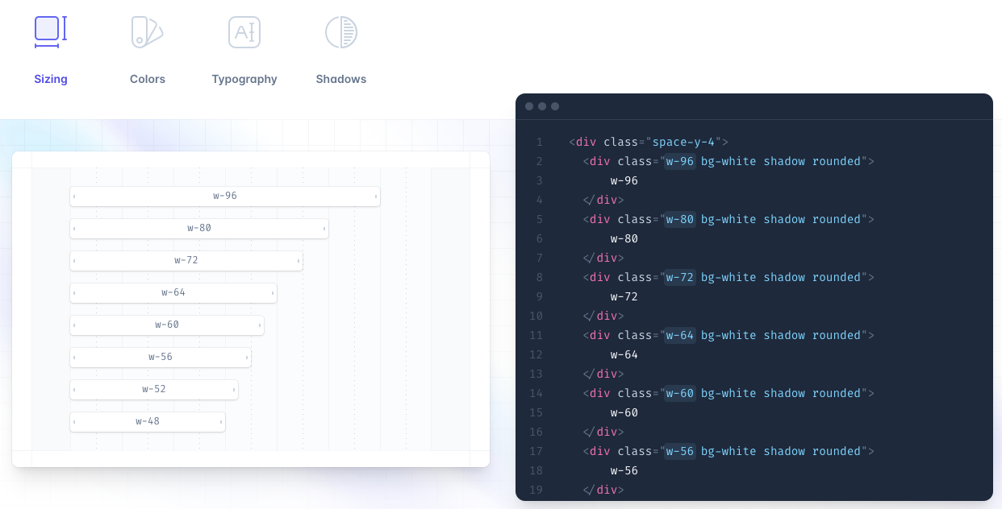
Task: Click the Sizing ruler icon
Action: coord(50,32)
